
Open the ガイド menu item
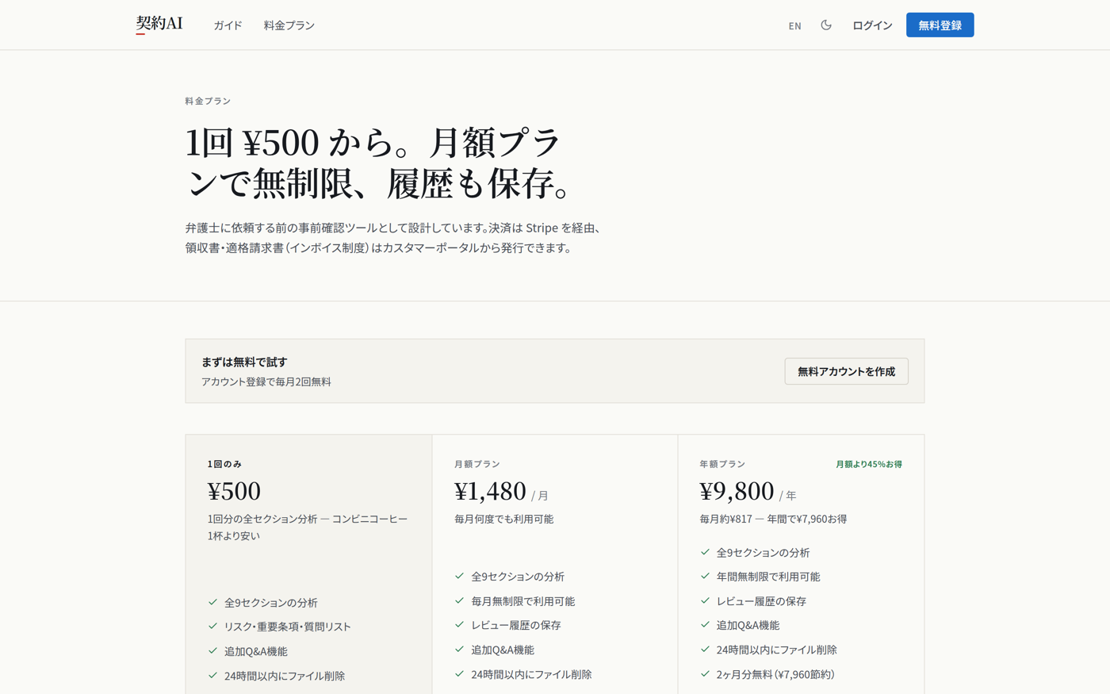228,25
